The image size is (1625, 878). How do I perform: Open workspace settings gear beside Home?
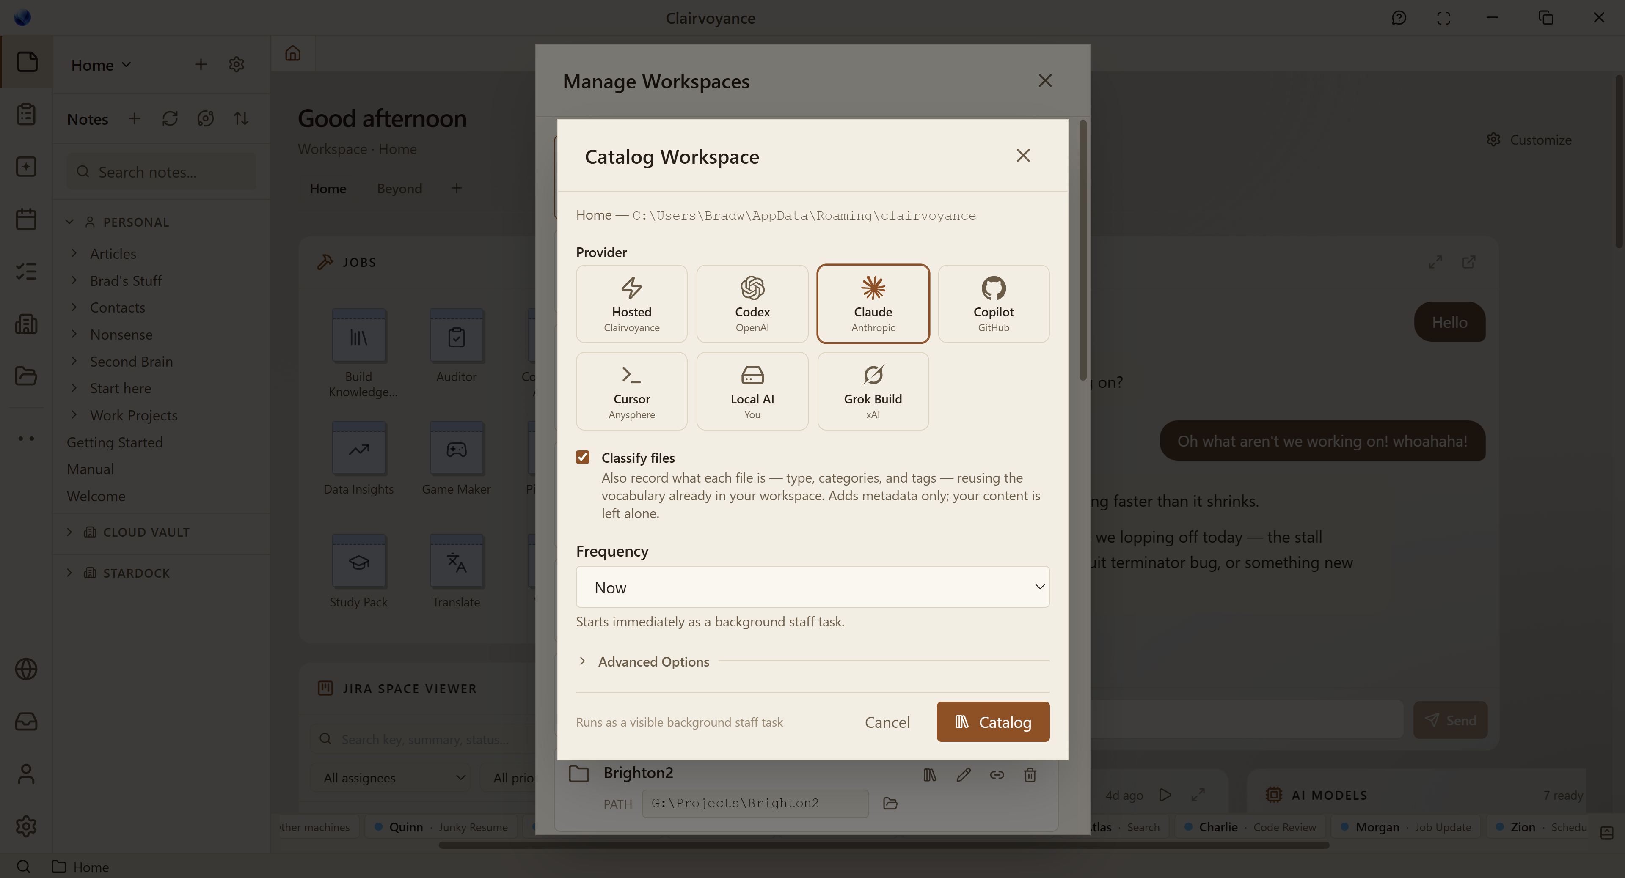(237, 64)
